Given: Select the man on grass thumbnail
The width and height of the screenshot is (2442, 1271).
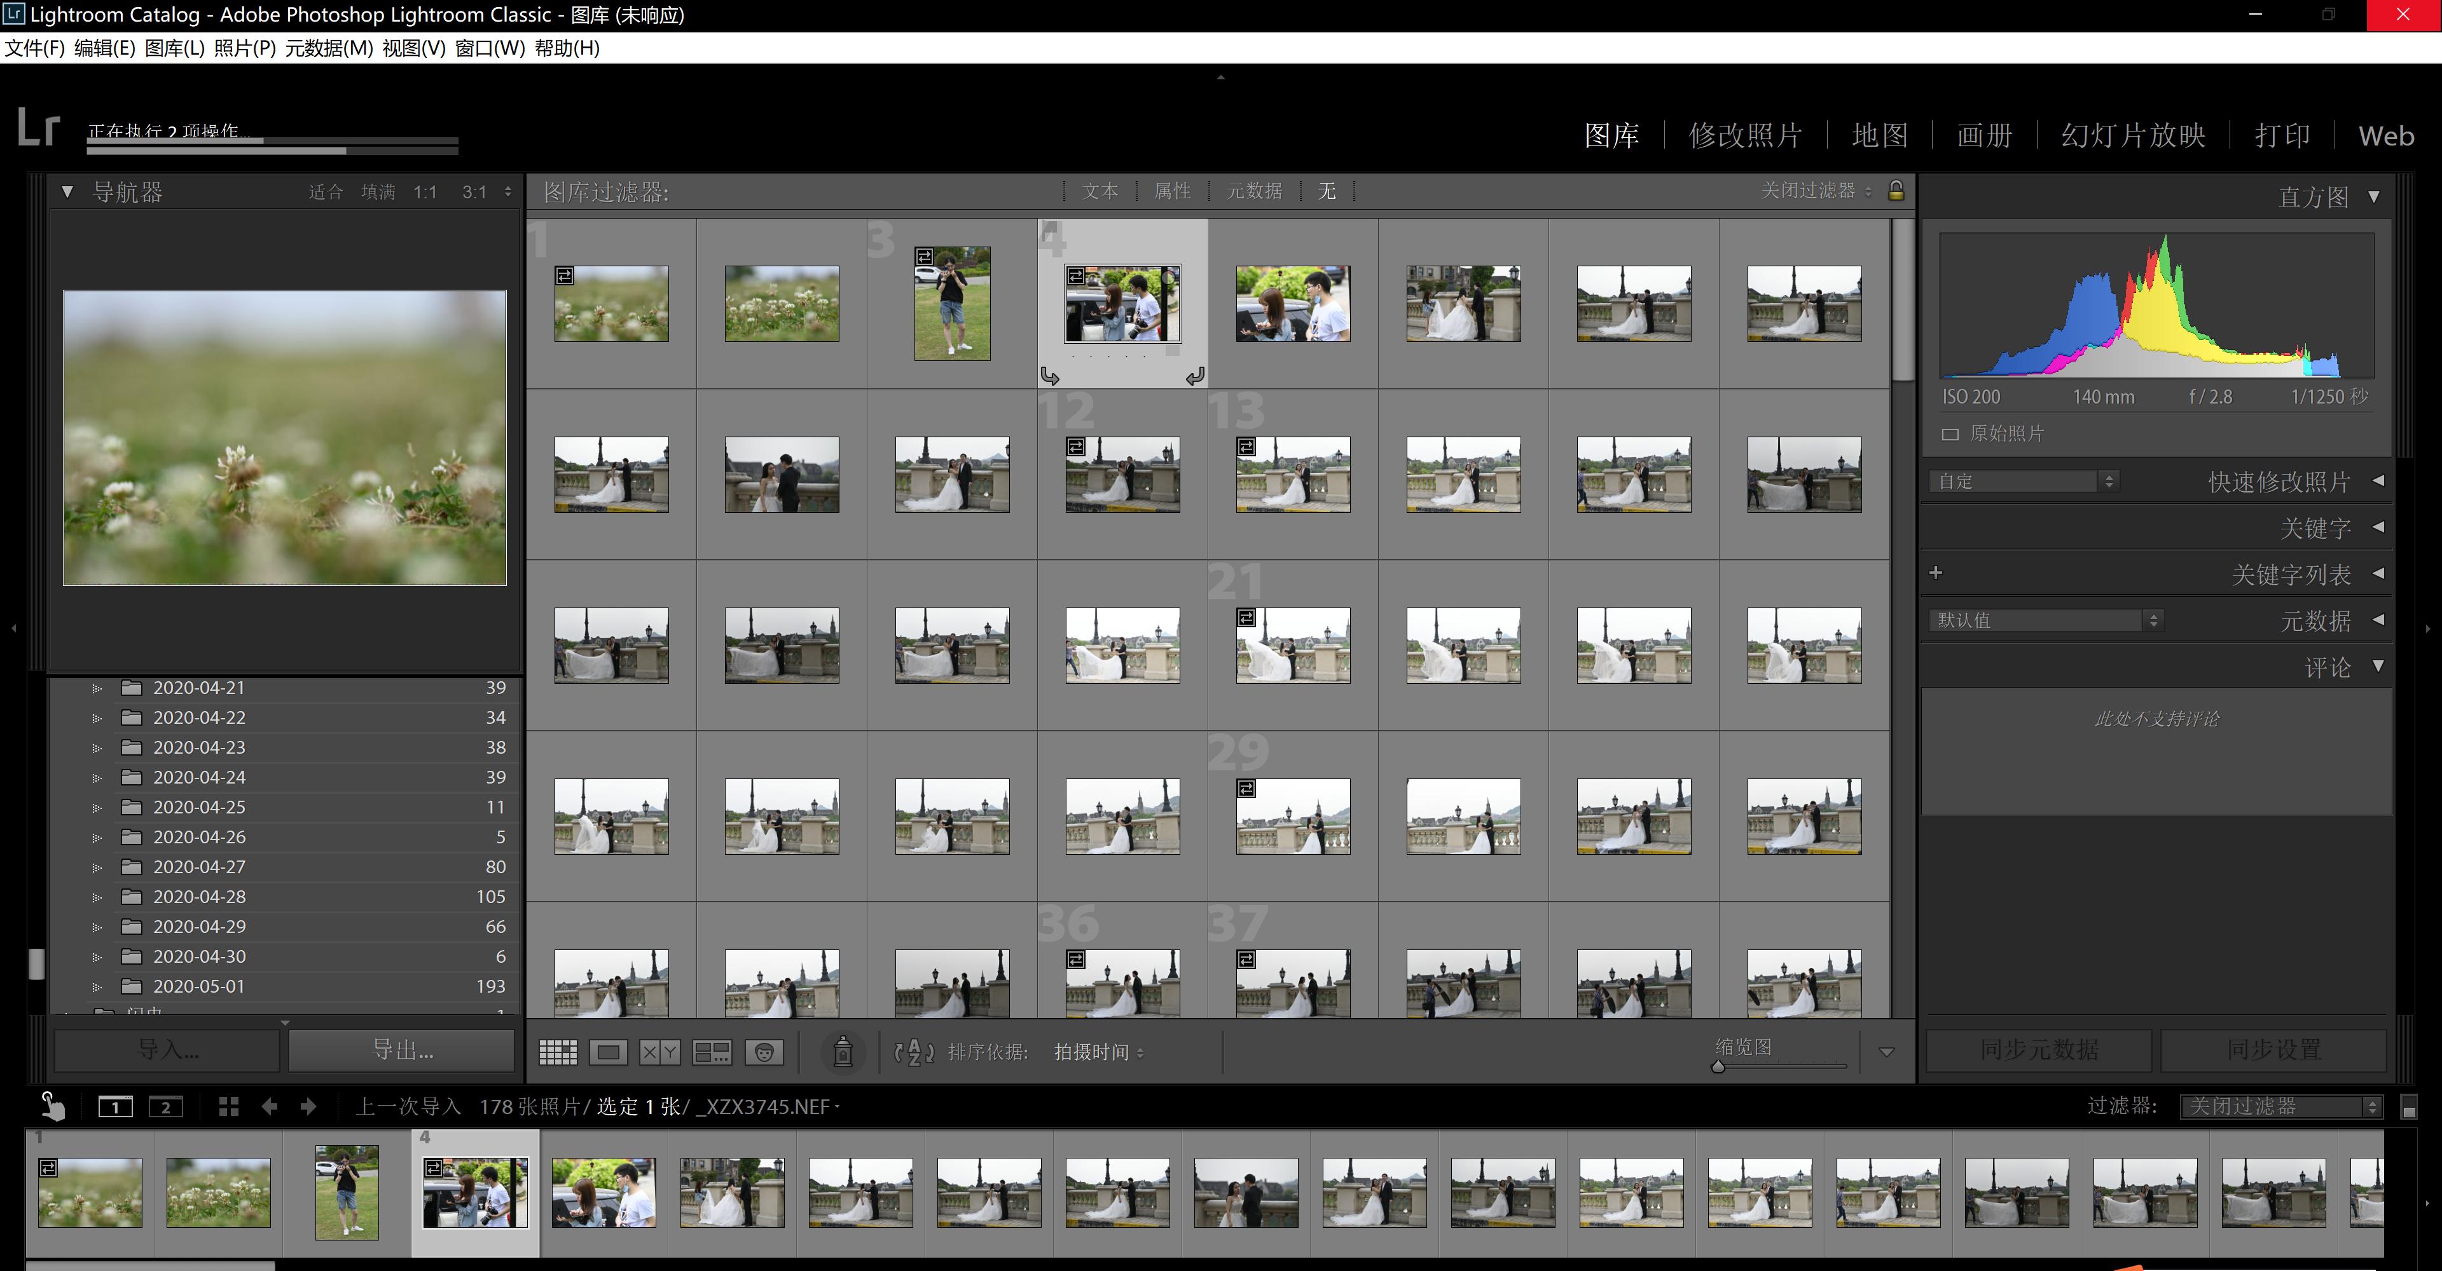Looking at the screenshot, I should [x=952, y=303].
